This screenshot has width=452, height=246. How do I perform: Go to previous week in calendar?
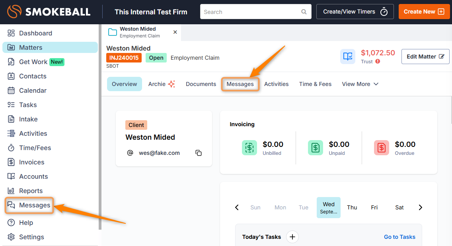(237, 207)
